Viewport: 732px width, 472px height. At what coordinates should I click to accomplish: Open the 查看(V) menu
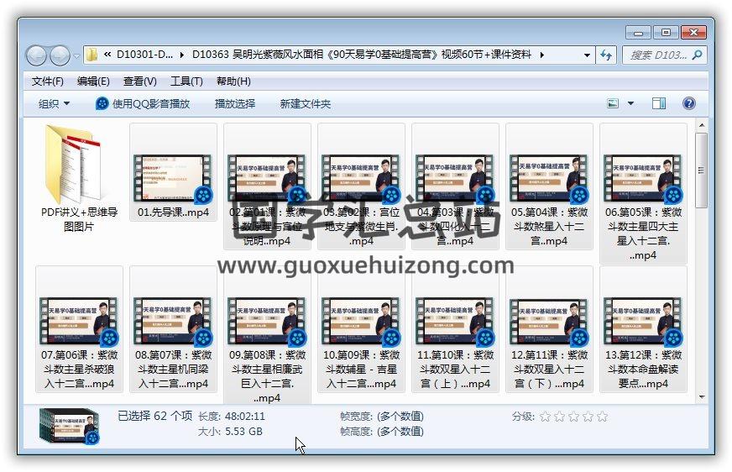[x=139, y=81]
